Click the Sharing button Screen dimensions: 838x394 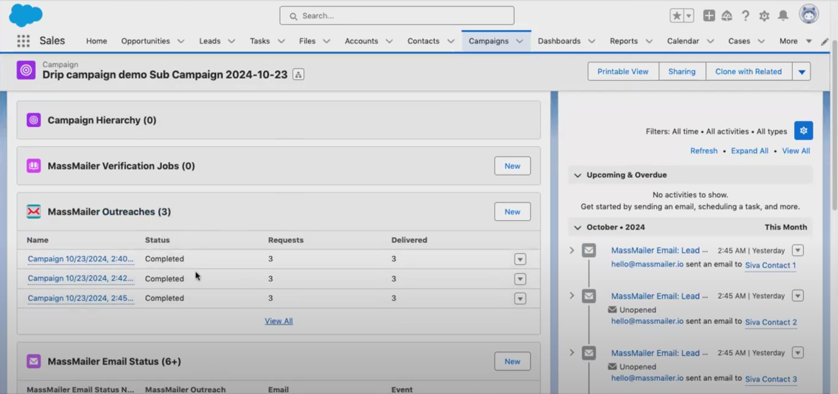pyautogui.click(x=682, y=71)
